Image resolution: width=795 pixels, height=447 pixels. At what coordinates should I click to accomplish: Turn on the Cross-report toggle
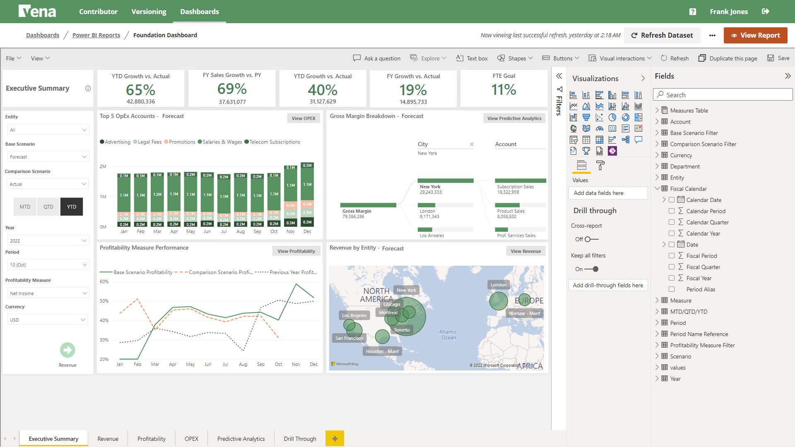coord(591,239)
